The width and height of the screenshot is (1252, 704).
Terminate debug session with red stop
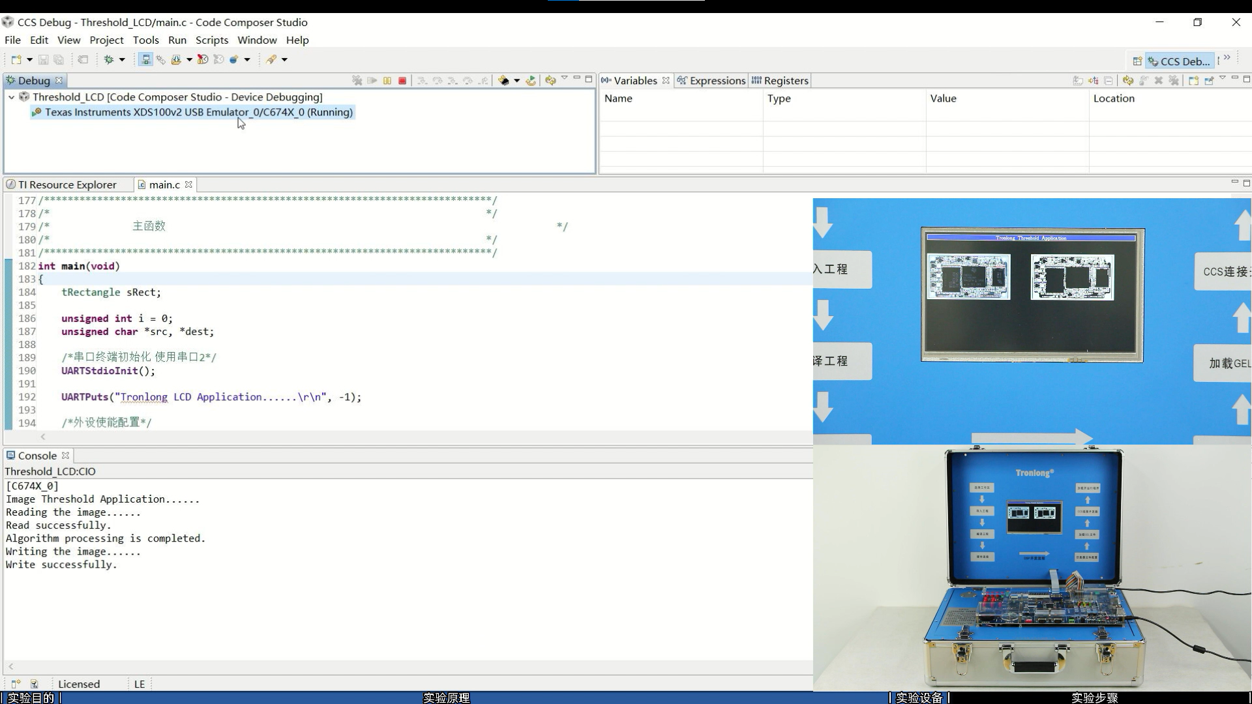point(402,80)
